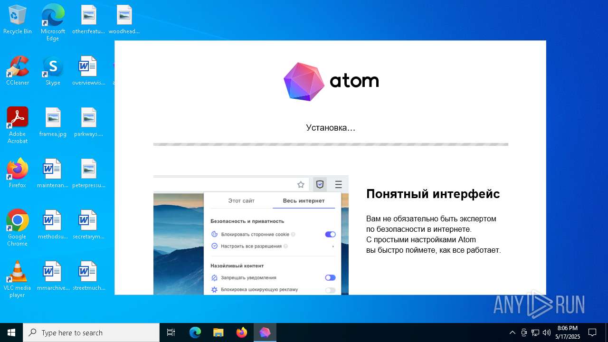Select the peterpressu... image file
608x342 pixels.
tap(88, 174)
